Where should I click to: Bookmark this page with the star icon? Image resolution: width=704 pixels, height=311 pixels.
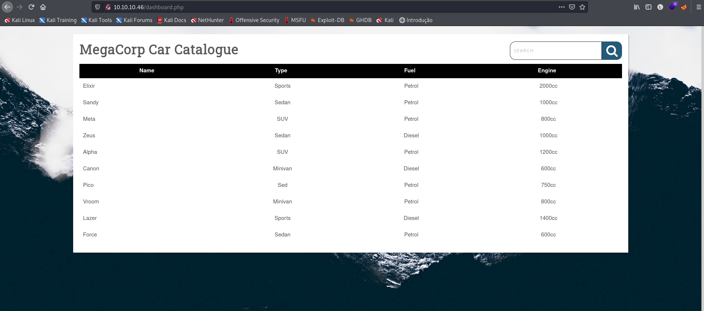582,7
